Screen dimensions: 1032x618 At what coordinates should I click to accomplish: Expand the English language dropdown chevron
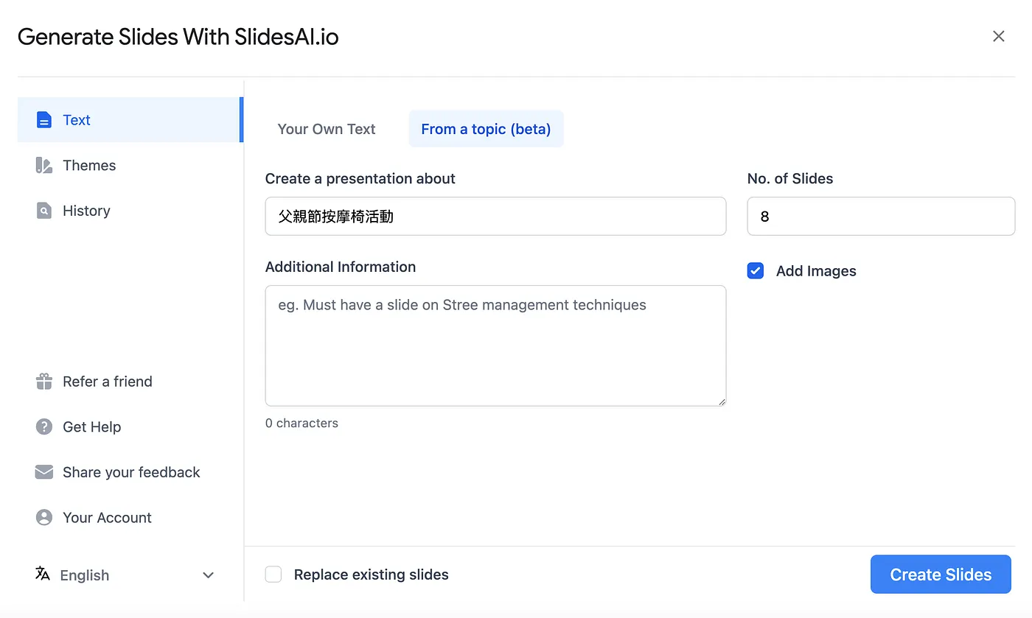pos(209,575)
